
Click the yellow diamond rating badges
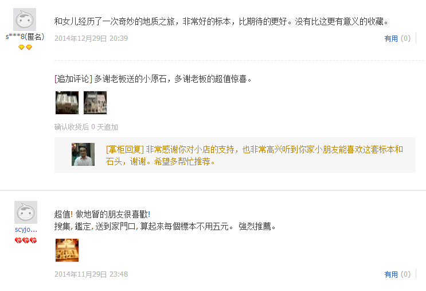pyautogui.click(x=25, y=47)
